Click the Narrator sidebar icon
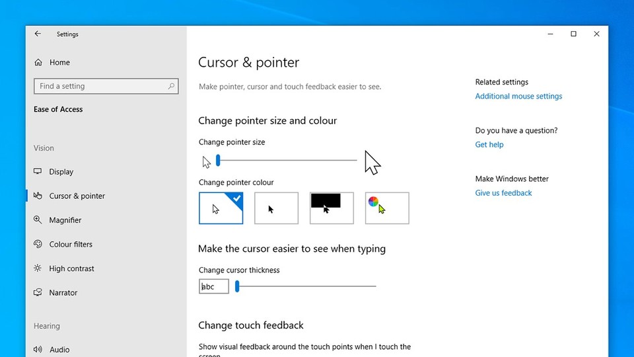The width and height of the screenshot is (634, 357). 38,292
